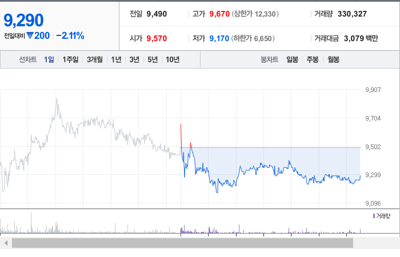Click the down triangle beside 200
The width and height of the screenshot is (400, 257).
tap(30, 35)
